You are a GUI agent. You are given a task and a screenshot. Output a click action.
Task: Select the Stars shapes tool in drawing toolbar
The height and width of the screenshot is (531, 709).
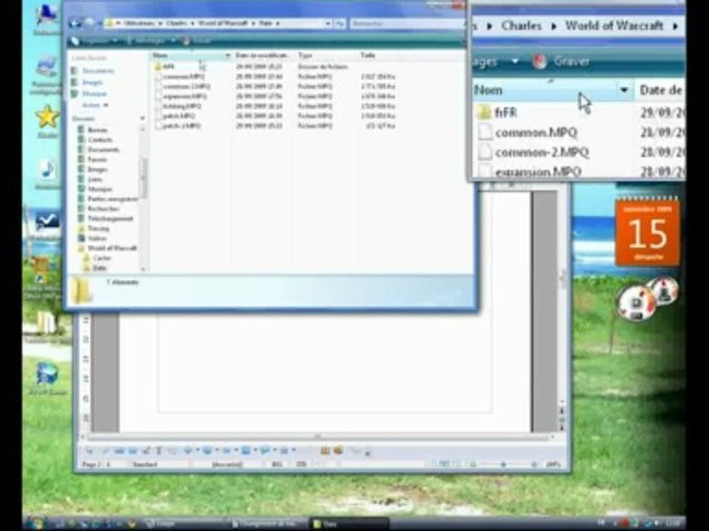[x=284, y=451]
